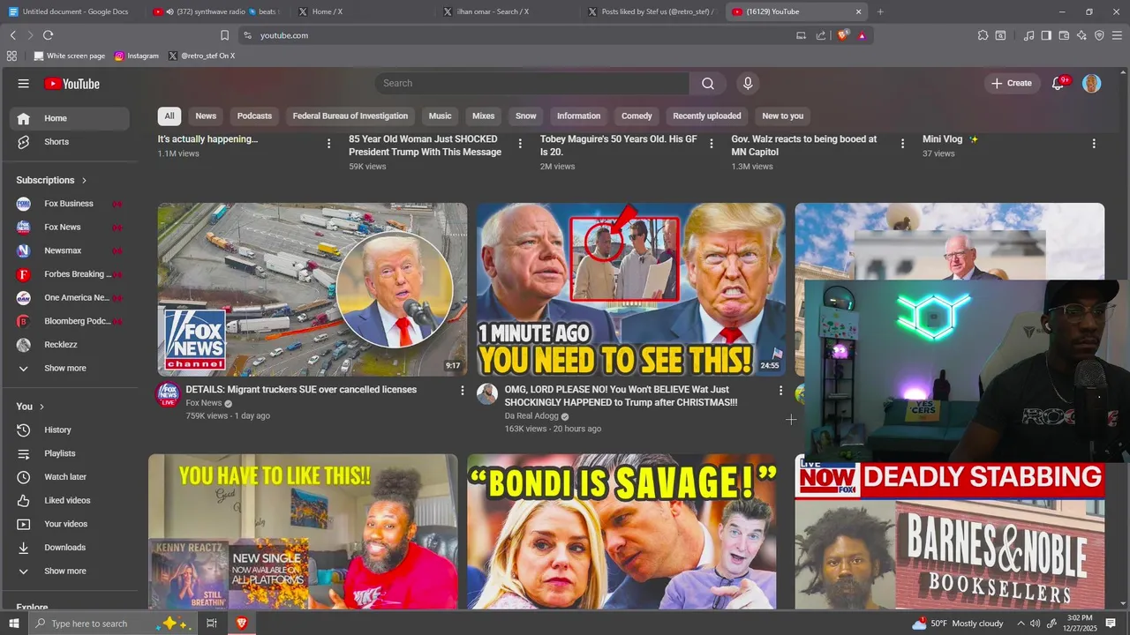Screen dimensions: 1130x635
Task: Open Instagram bookmark
Action: tap(137, 56)
